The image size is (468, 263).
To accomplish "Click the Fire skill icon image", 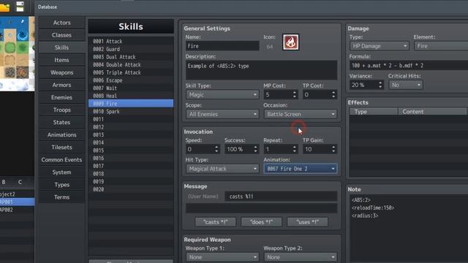I will click(x=291, y=42).
